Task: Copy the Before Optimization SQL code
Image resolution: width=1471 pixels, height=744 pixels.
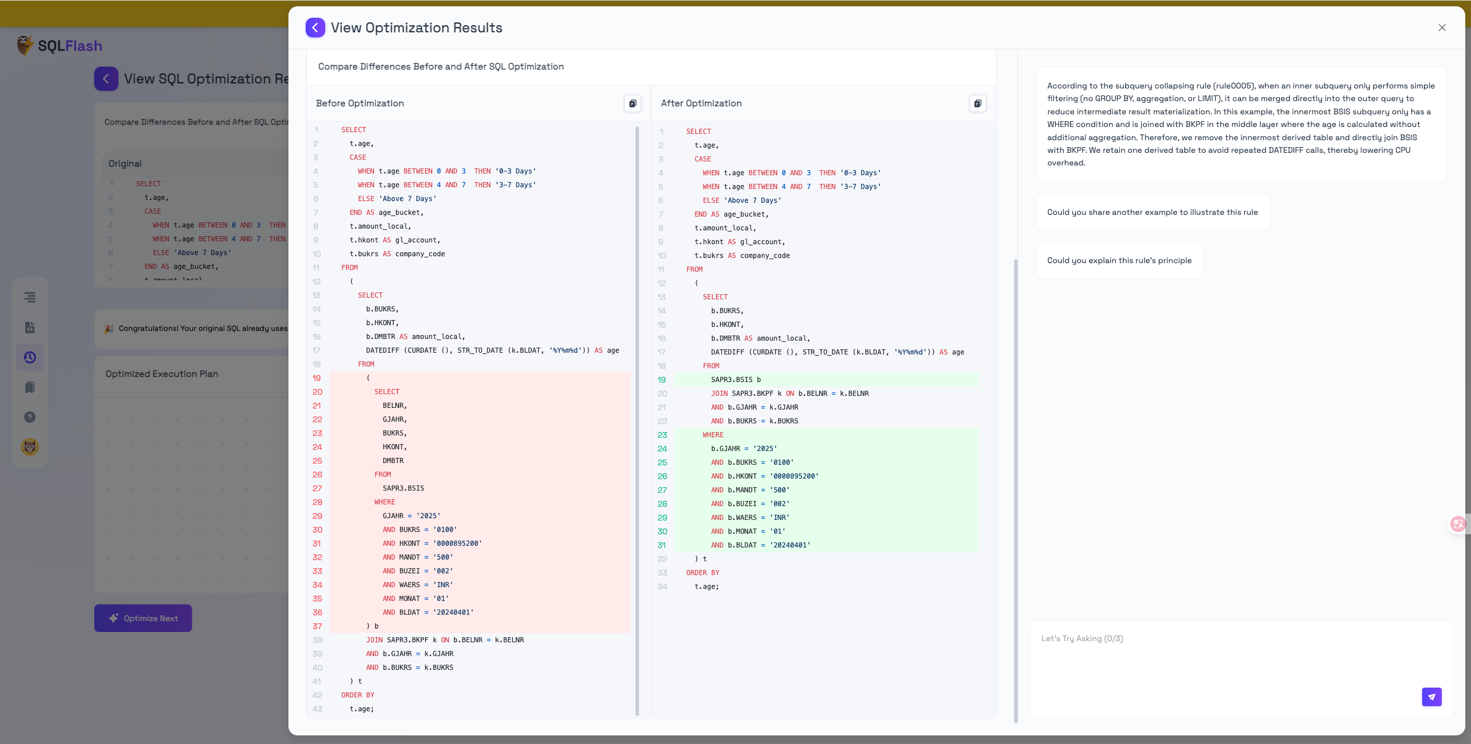Action: pos(632,103)
